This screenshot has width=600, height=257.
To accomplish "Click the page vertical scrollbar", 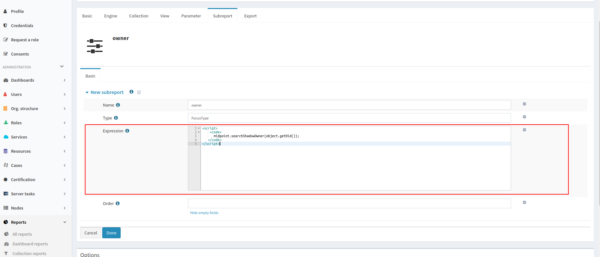I will click(x=599, y=113).
